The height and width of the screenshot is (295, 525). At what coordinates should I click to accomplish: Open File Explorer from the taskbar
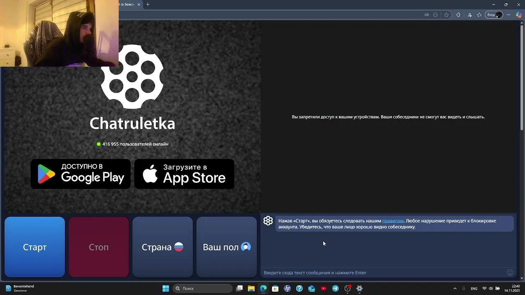point(251,288)
